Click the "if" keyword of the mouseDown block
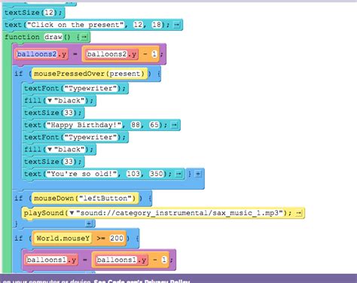 19,199
